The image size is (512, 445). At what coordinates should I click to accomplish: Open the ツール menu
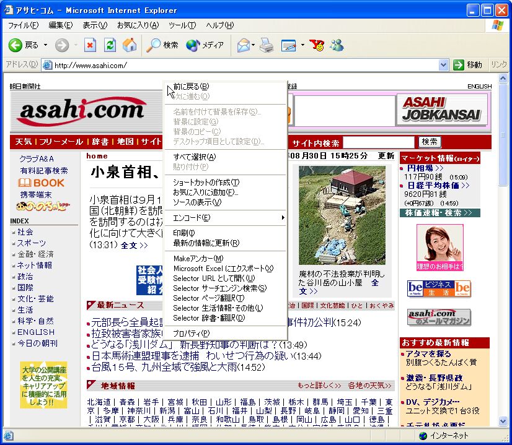coord(182,25)
